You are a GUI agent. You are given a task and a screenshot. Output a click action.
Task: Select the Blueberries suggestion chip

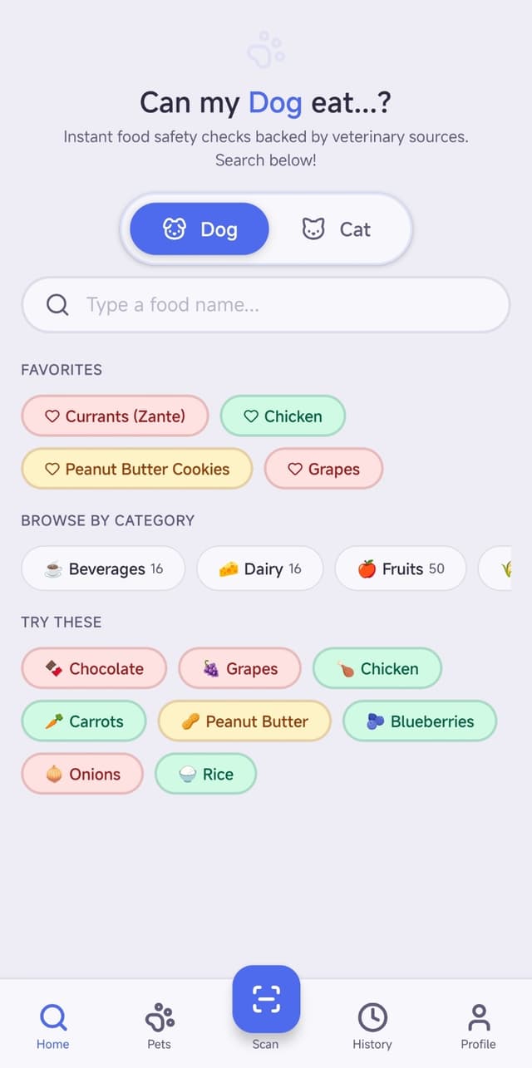click(420, 721)
